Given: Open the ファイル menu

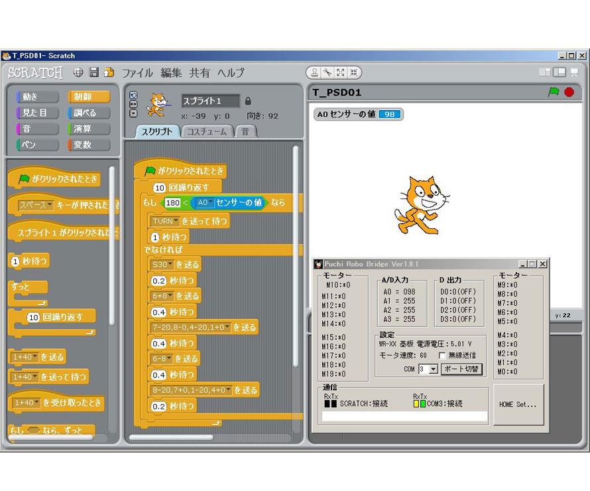Looking at the screenshot, I should (137, 73).
